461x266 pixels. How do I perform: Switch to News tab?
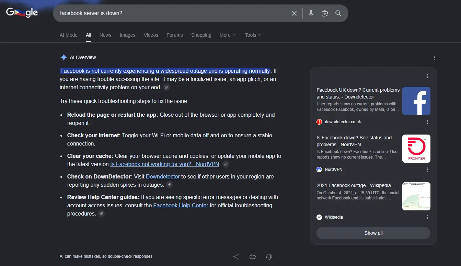(x=105, y=35)
